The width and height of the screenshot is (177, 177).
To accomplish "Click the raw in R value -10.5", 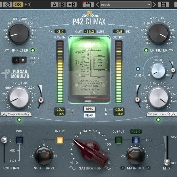I will pyautogui.click(x=60, y=114).
